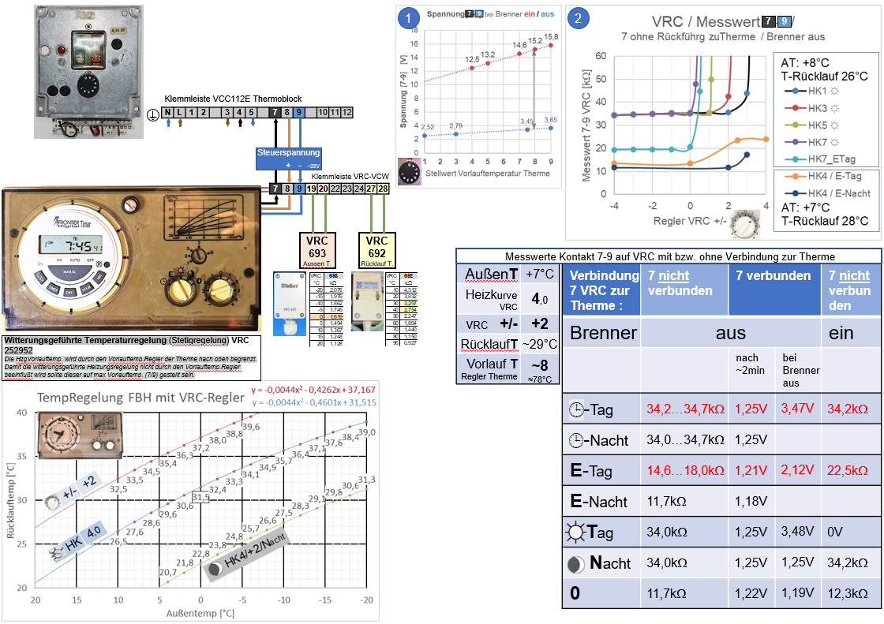
Task: Click the sun icon in the Tag row
Action: [x=575, y=532]
